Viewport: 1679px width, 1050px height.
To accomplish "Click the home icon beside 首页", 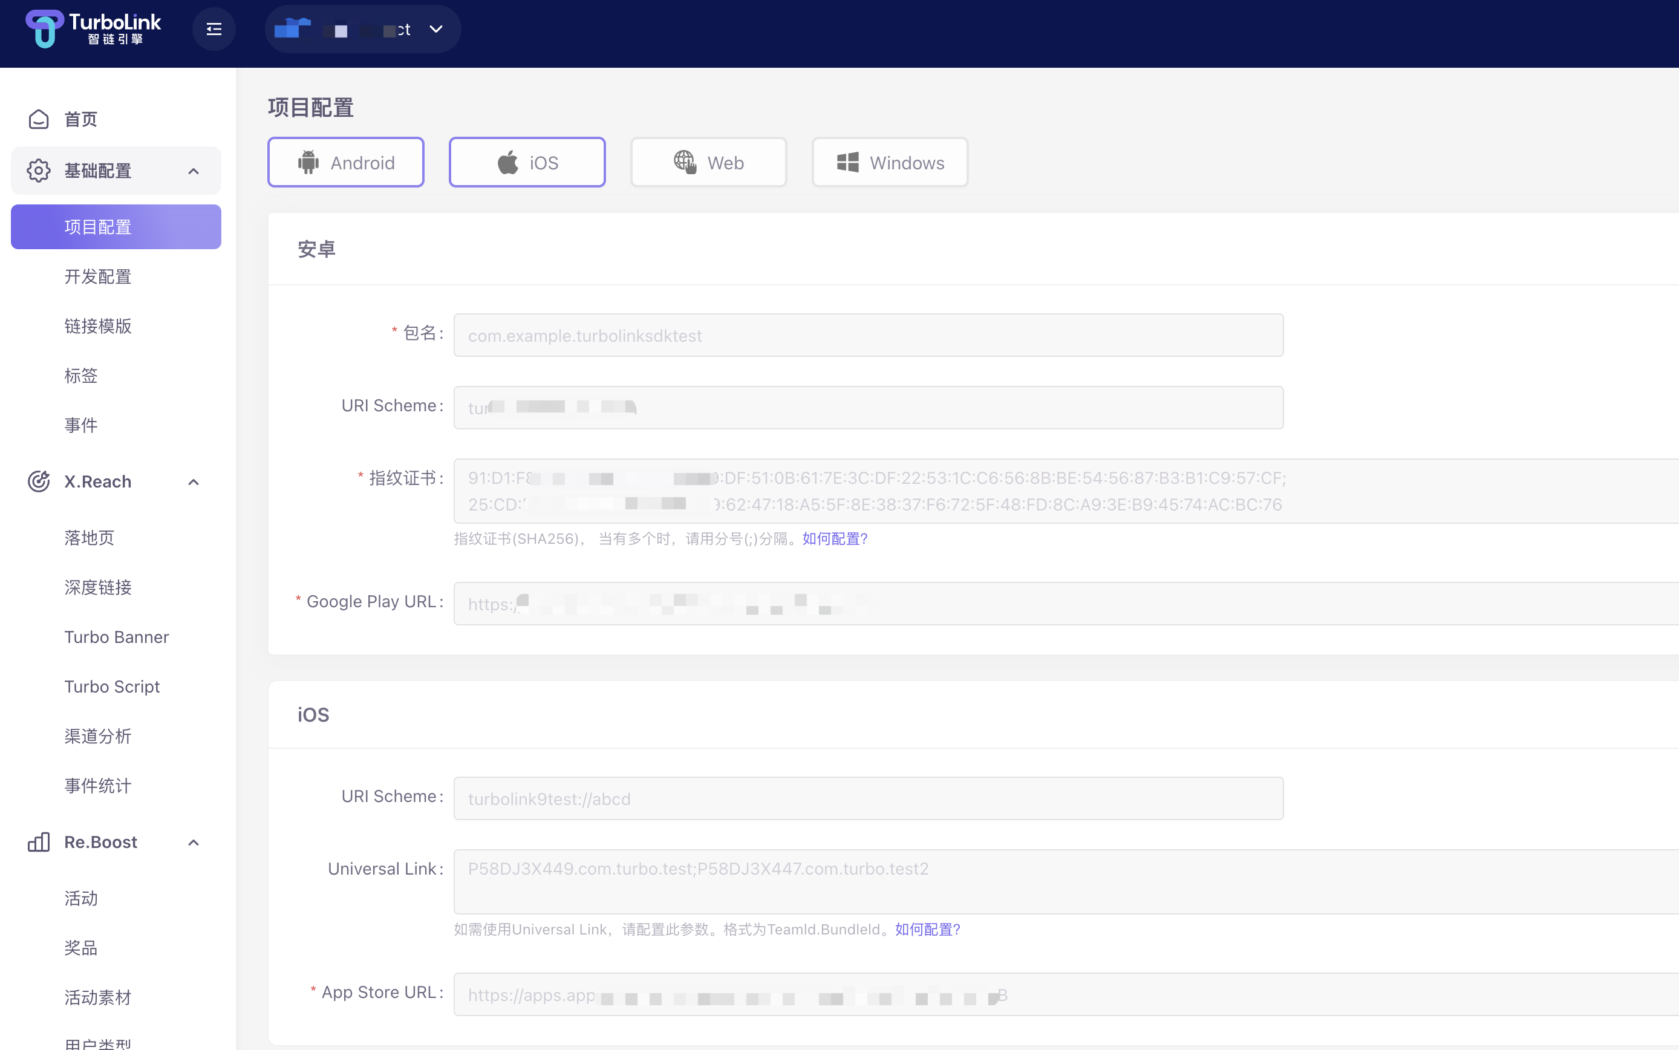I will click(39, 119).
